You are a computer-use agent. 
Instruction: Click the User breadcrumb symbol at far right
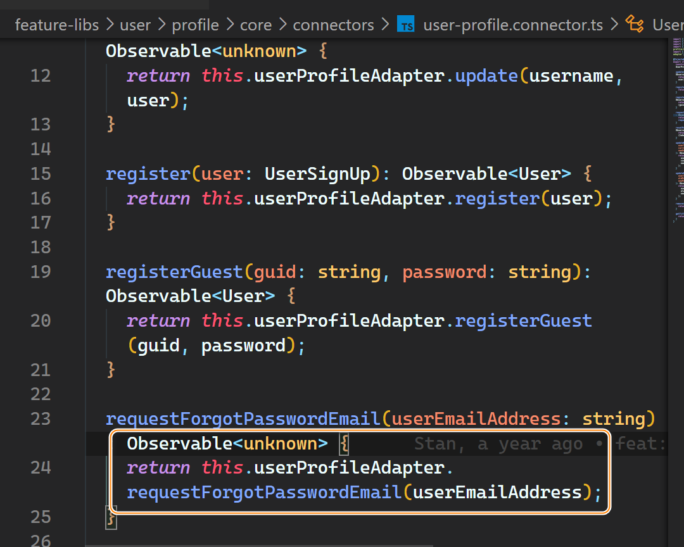click(668, 25)
